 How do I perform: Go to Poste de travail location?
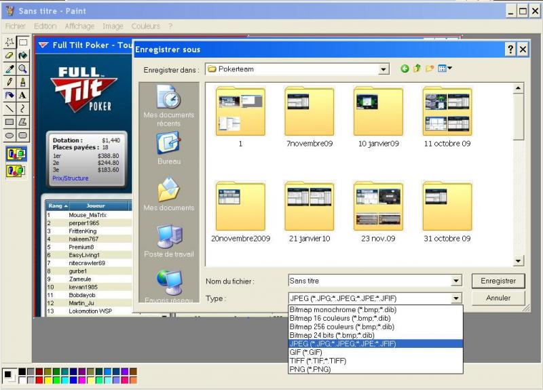tap(168, 241)
